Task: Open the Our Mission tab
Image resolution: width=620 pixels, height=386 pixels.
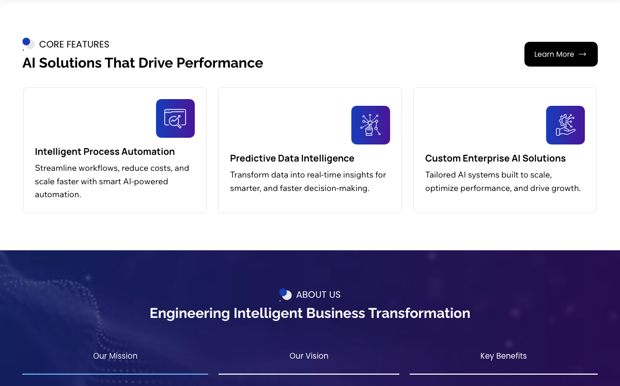Action: pyautogui.click(x=115, y=356)
